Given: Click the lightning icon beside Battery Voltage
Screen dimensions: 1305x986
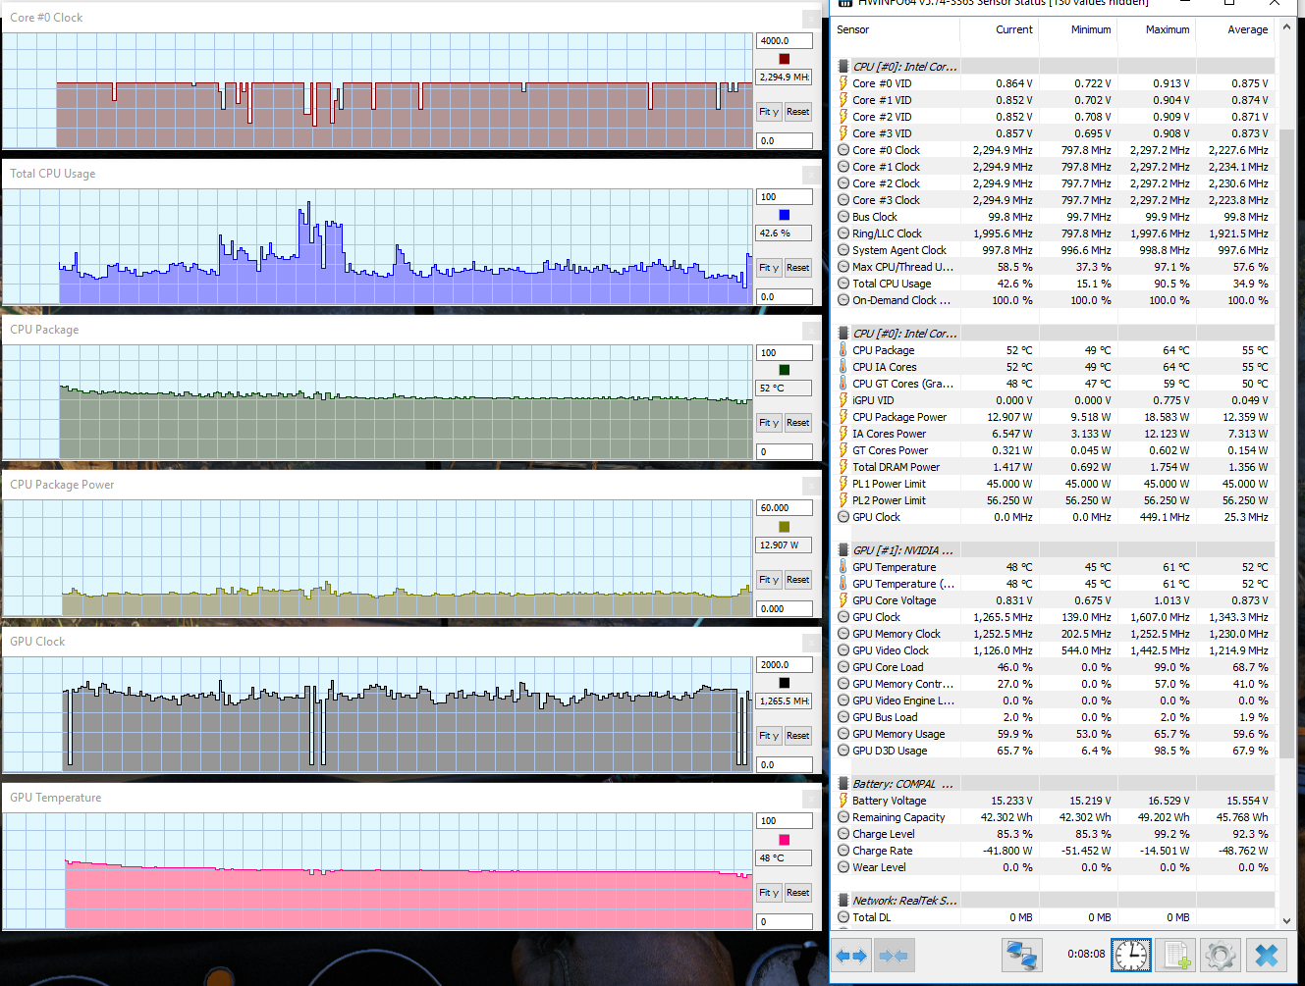Looking at the screenshot, I should point(843,801).
